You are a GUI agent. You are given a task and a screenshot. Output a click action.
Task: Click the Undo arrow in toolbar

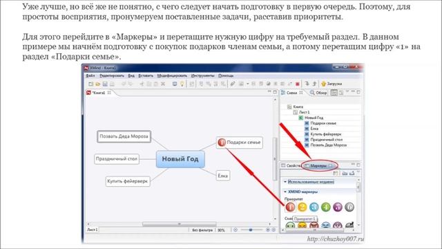(124, 84)
